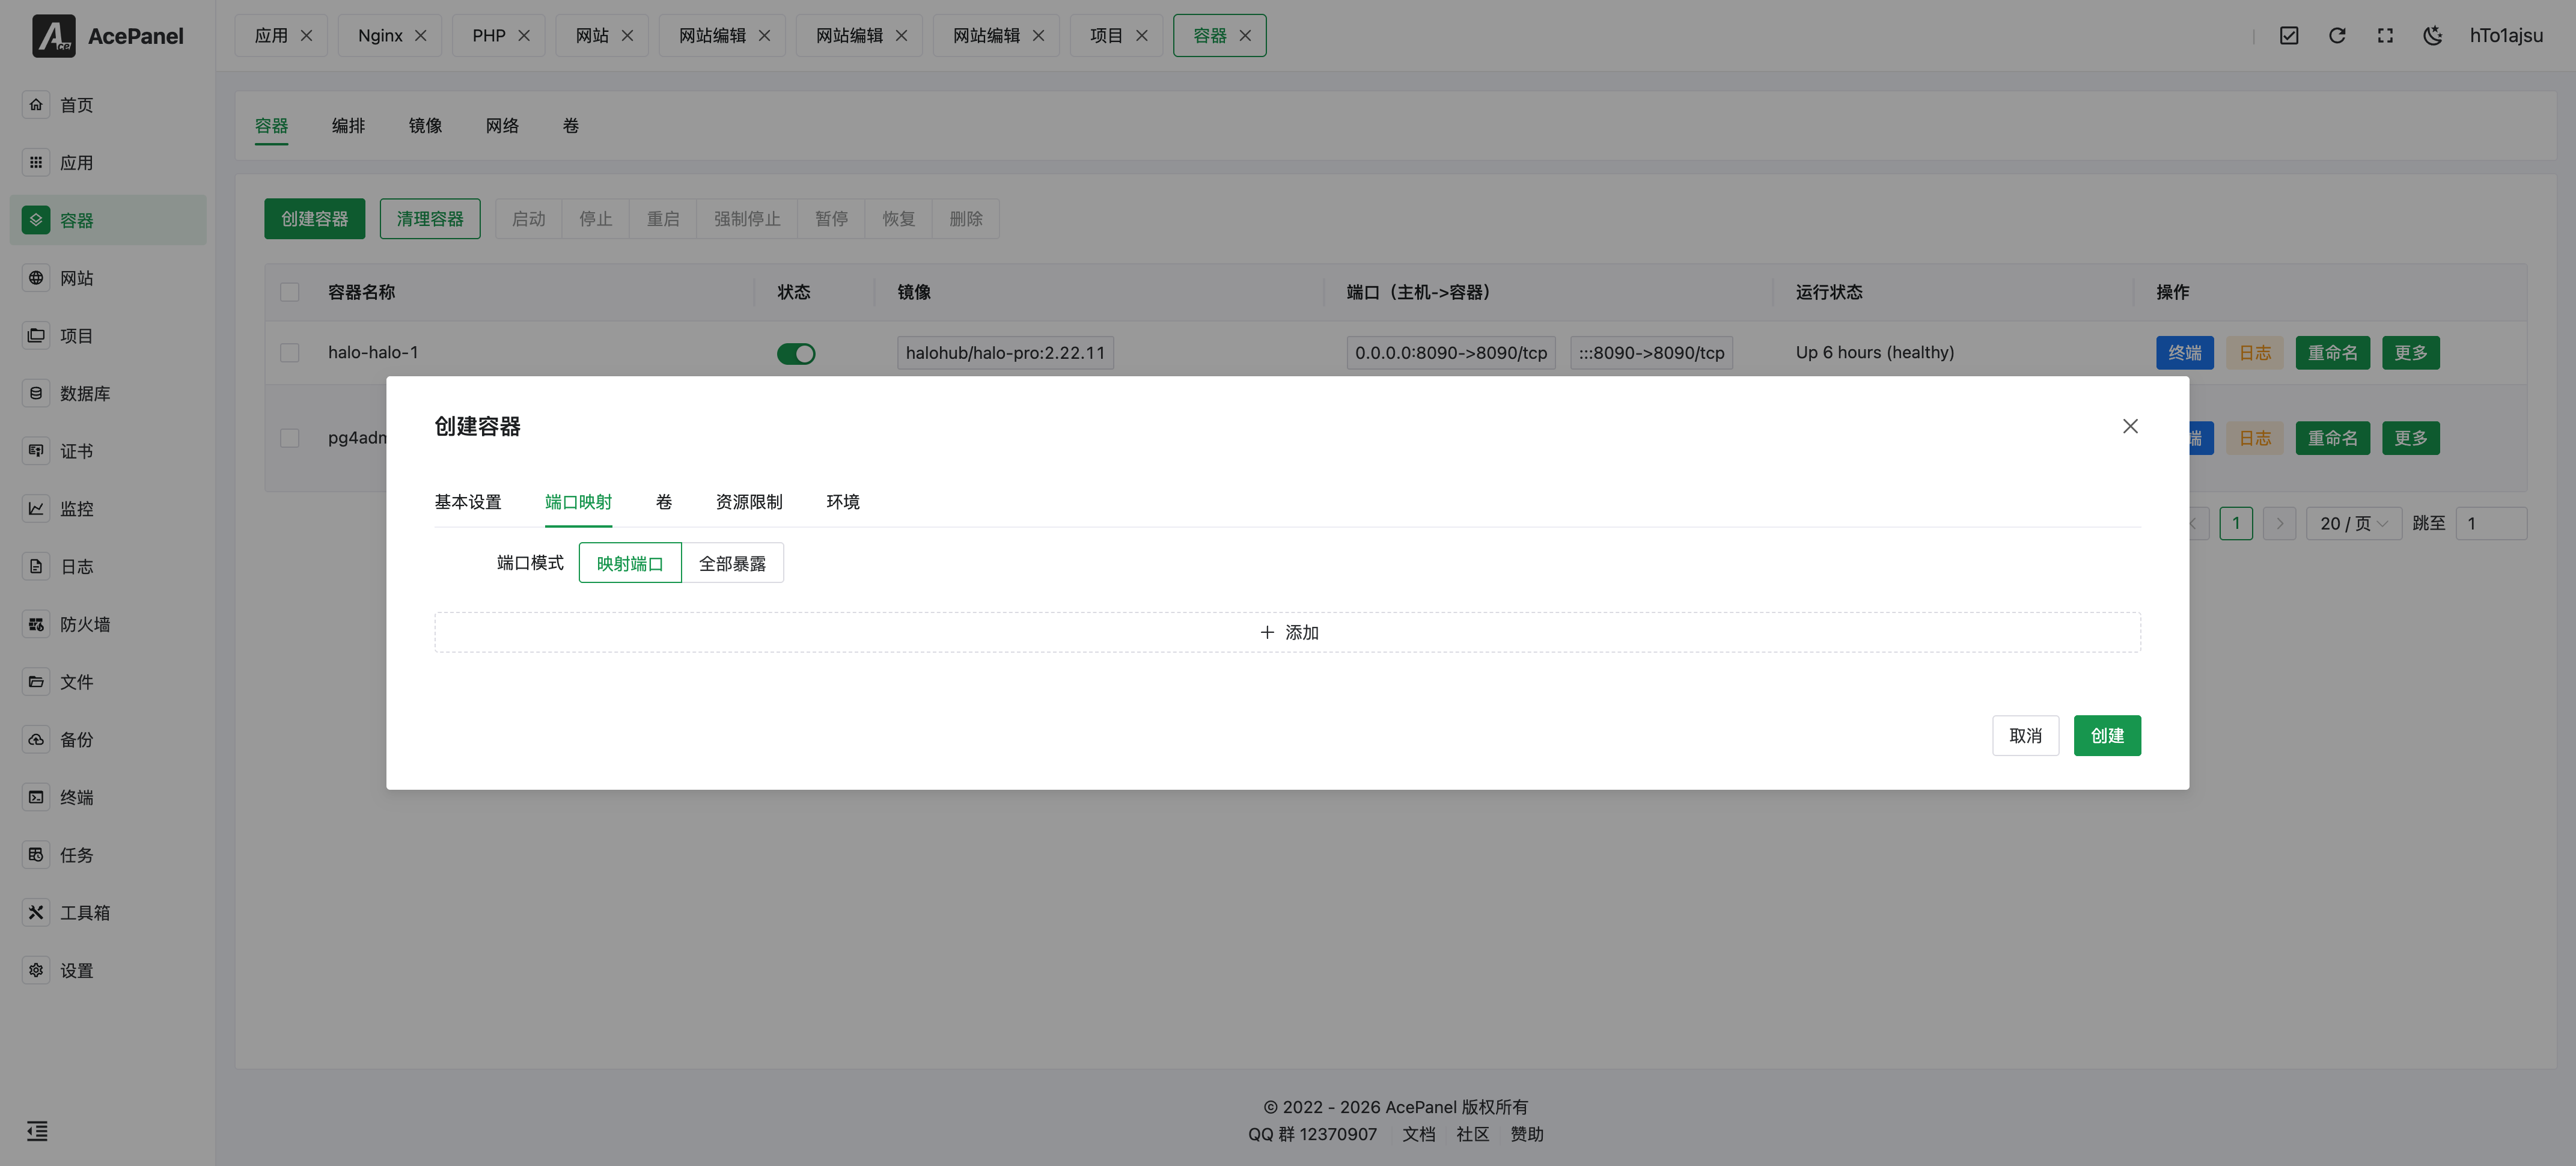Select the expose-all port mode option
2576x1166 pixels.
732,563
